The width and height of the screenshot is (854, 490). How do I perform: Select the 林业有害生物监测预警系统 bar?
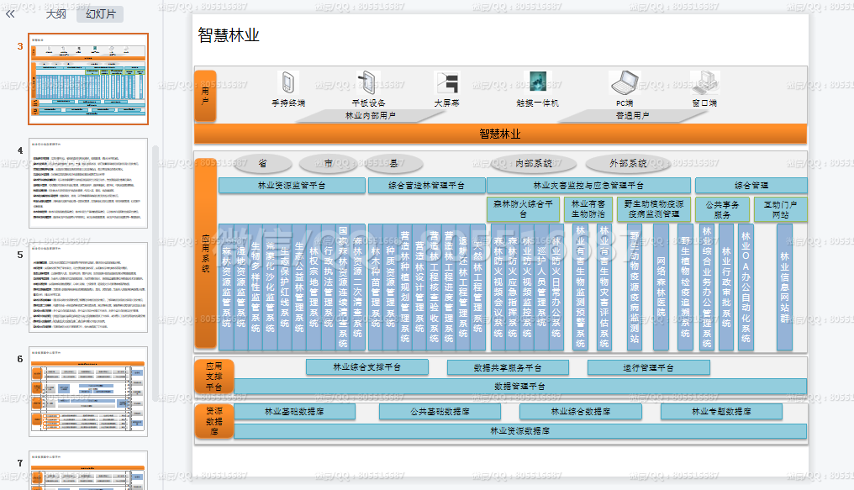coord(581,287)
